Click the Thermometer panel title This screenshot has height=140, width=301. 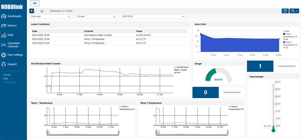pos(256,77)
